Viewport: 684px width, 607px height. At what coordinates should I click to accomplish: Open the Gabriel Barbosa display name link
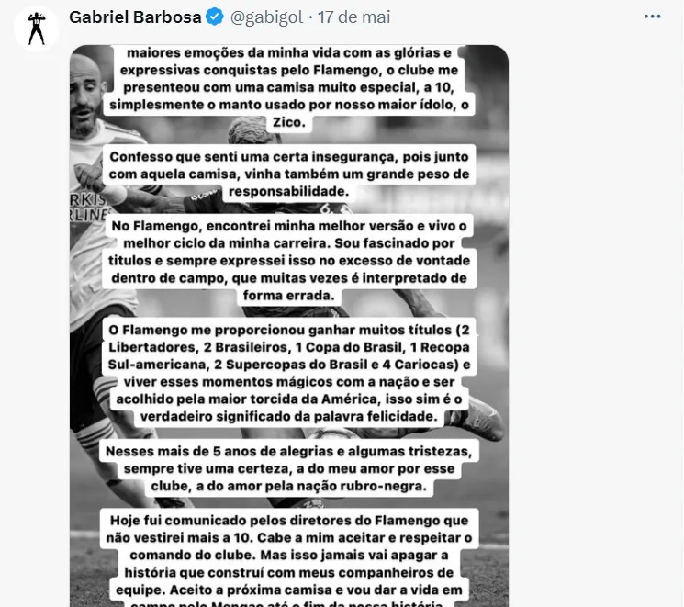coord(135,17)
